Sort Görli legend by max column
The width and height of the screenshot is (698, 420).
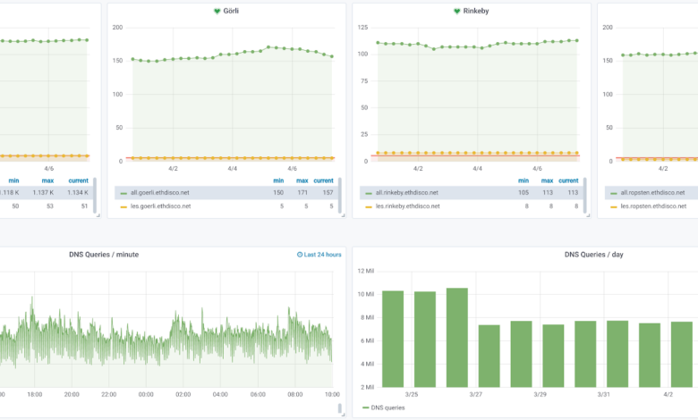pos(302,181)
